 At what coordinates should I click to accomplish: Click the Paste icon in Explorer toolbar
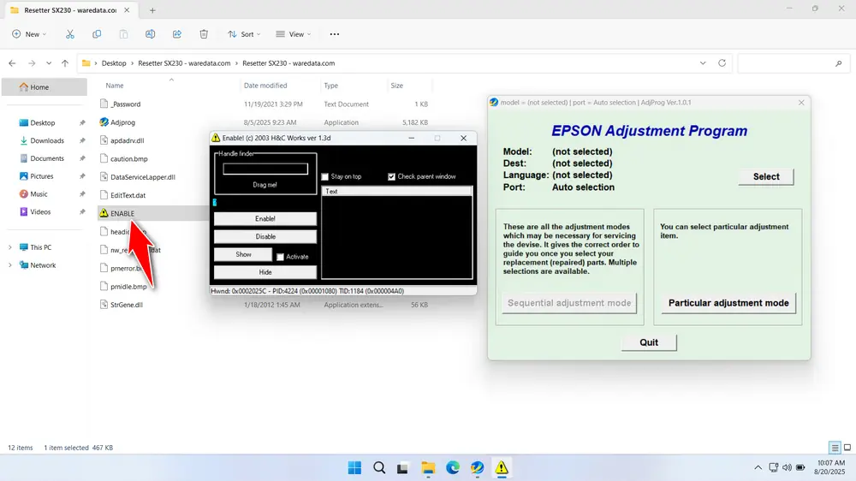pos(124,34)
